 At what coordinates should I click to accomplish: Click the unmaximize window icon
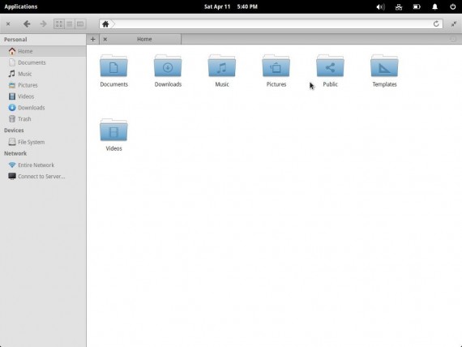click(454, 24)
